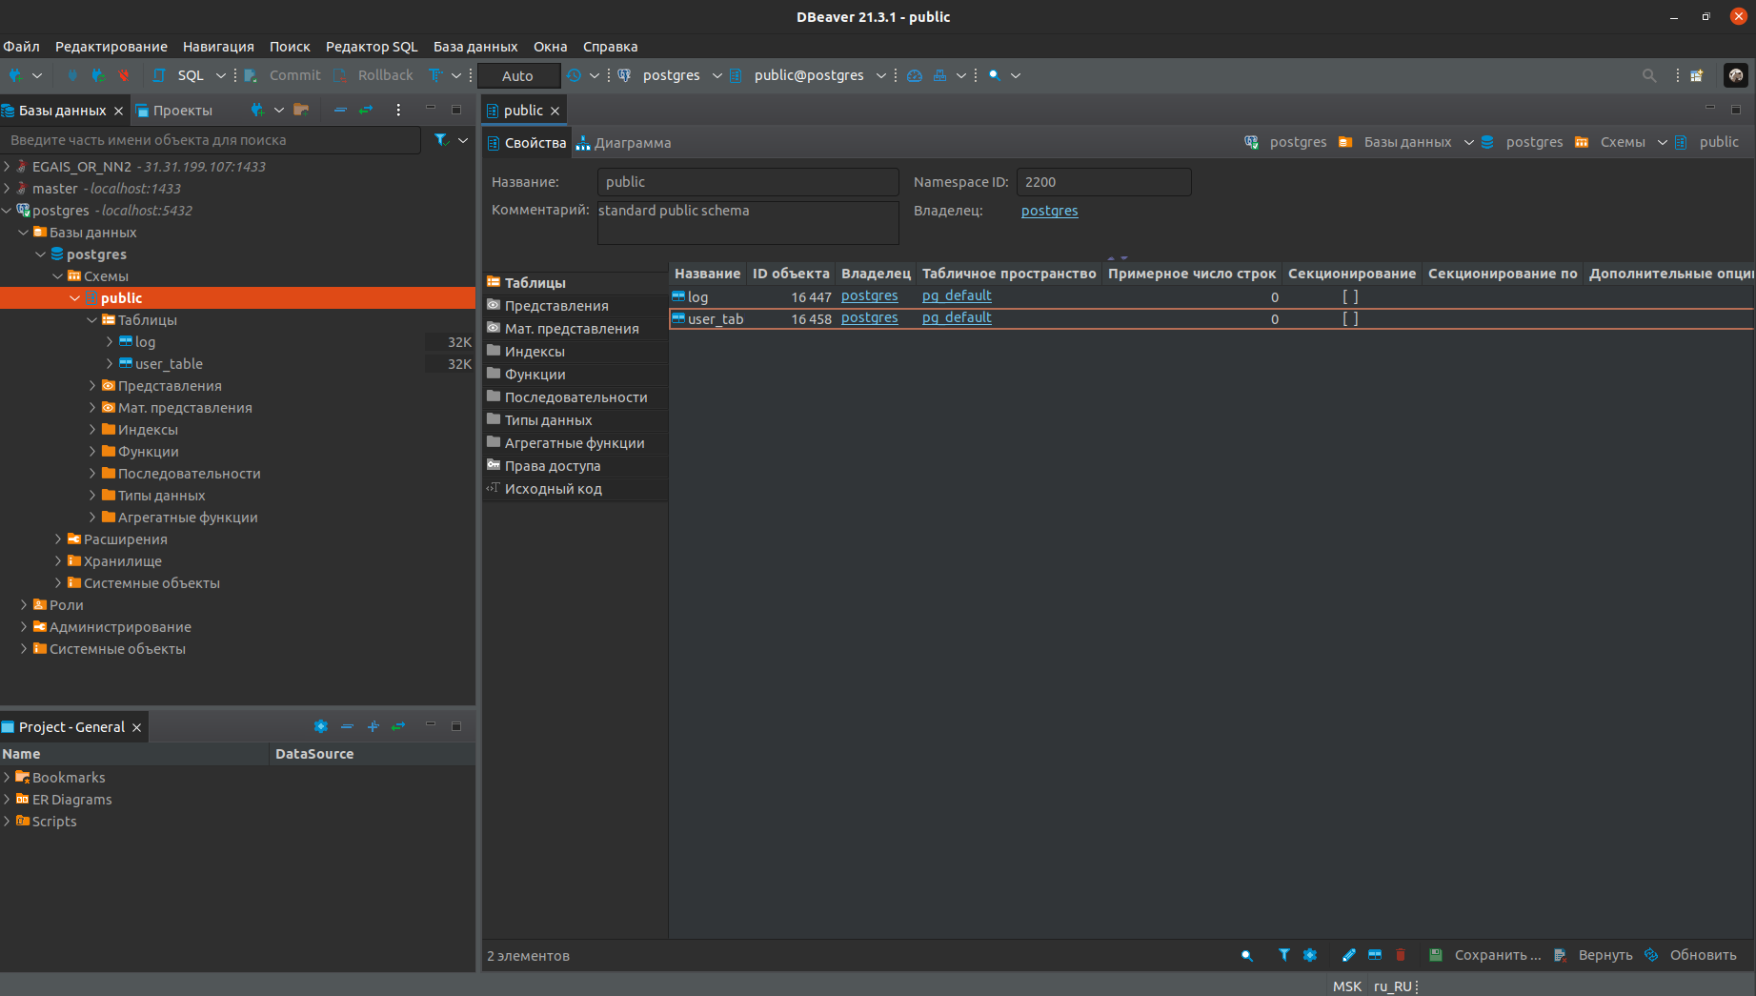The height and width of the screenshot is (996, 1756).
Task: Click the navigator filter funnel icon
Action: click(441, 140)
